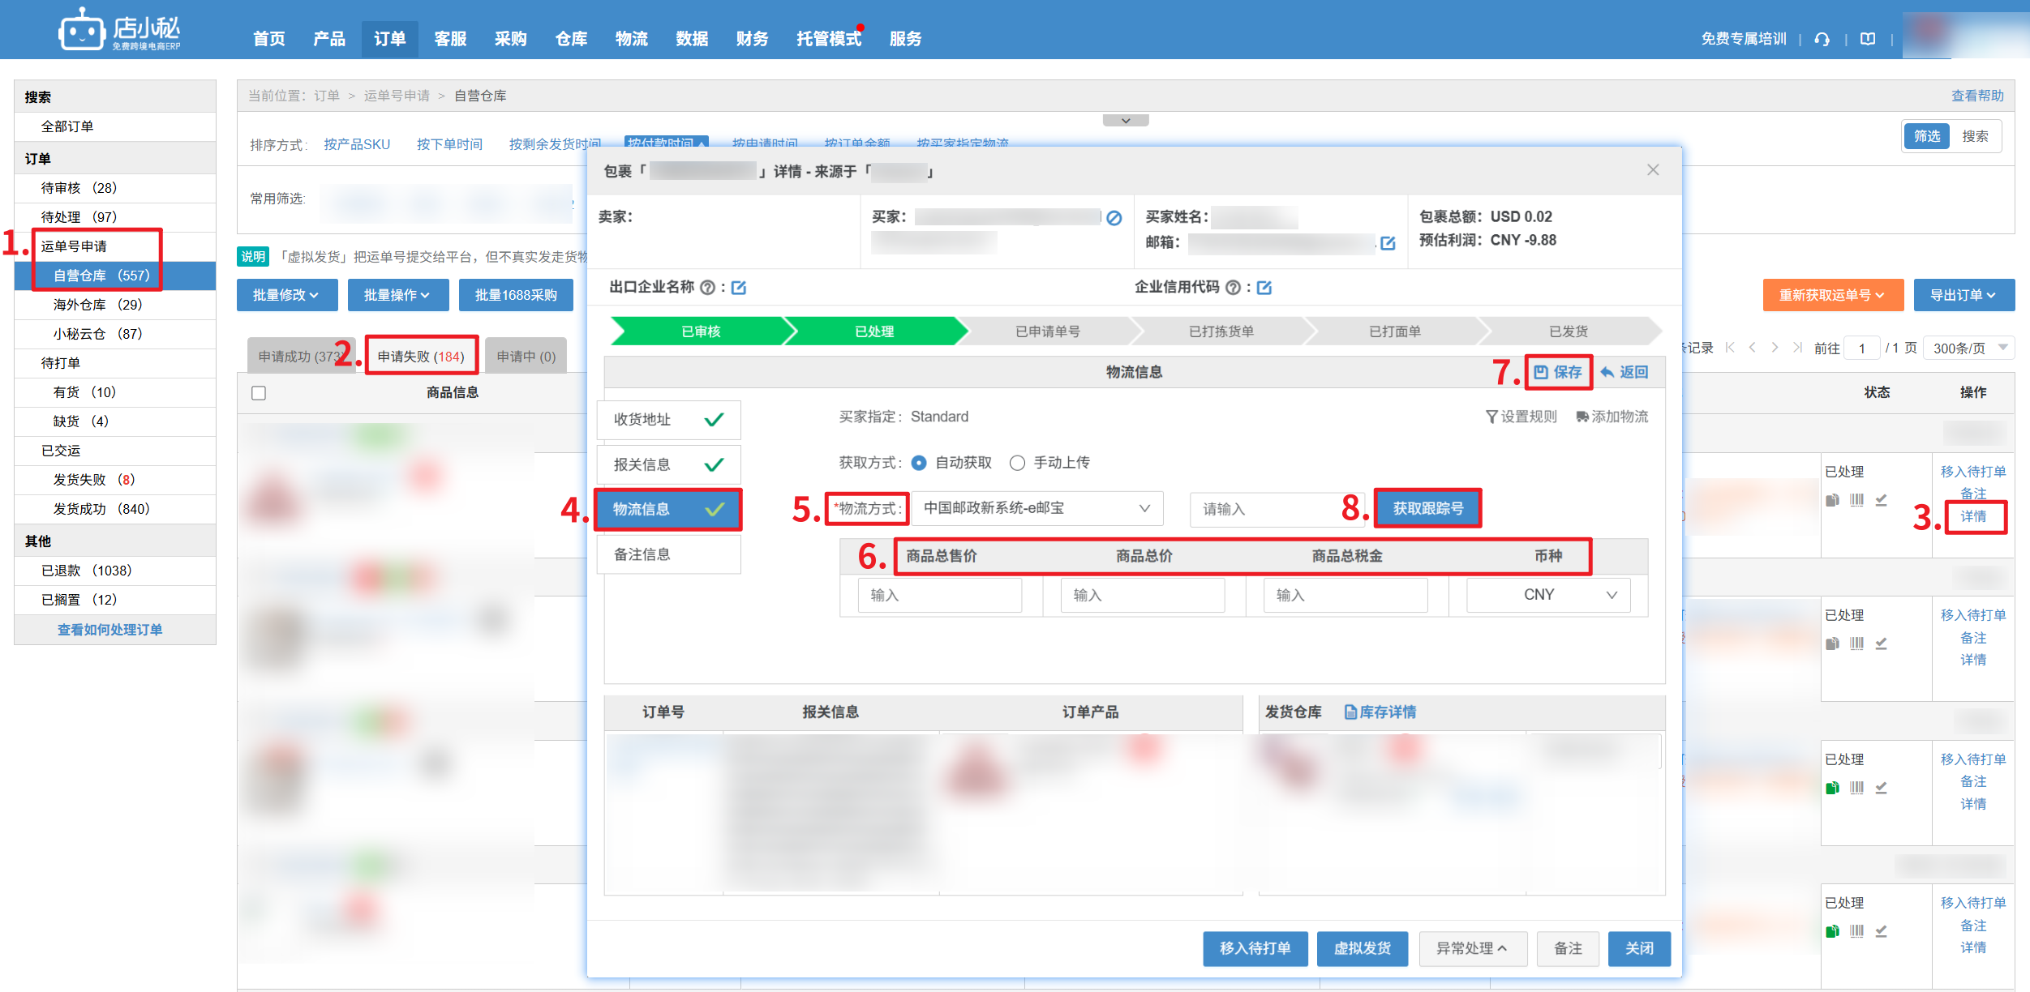Switch to the 申请失败 tab

coord(421,357)
